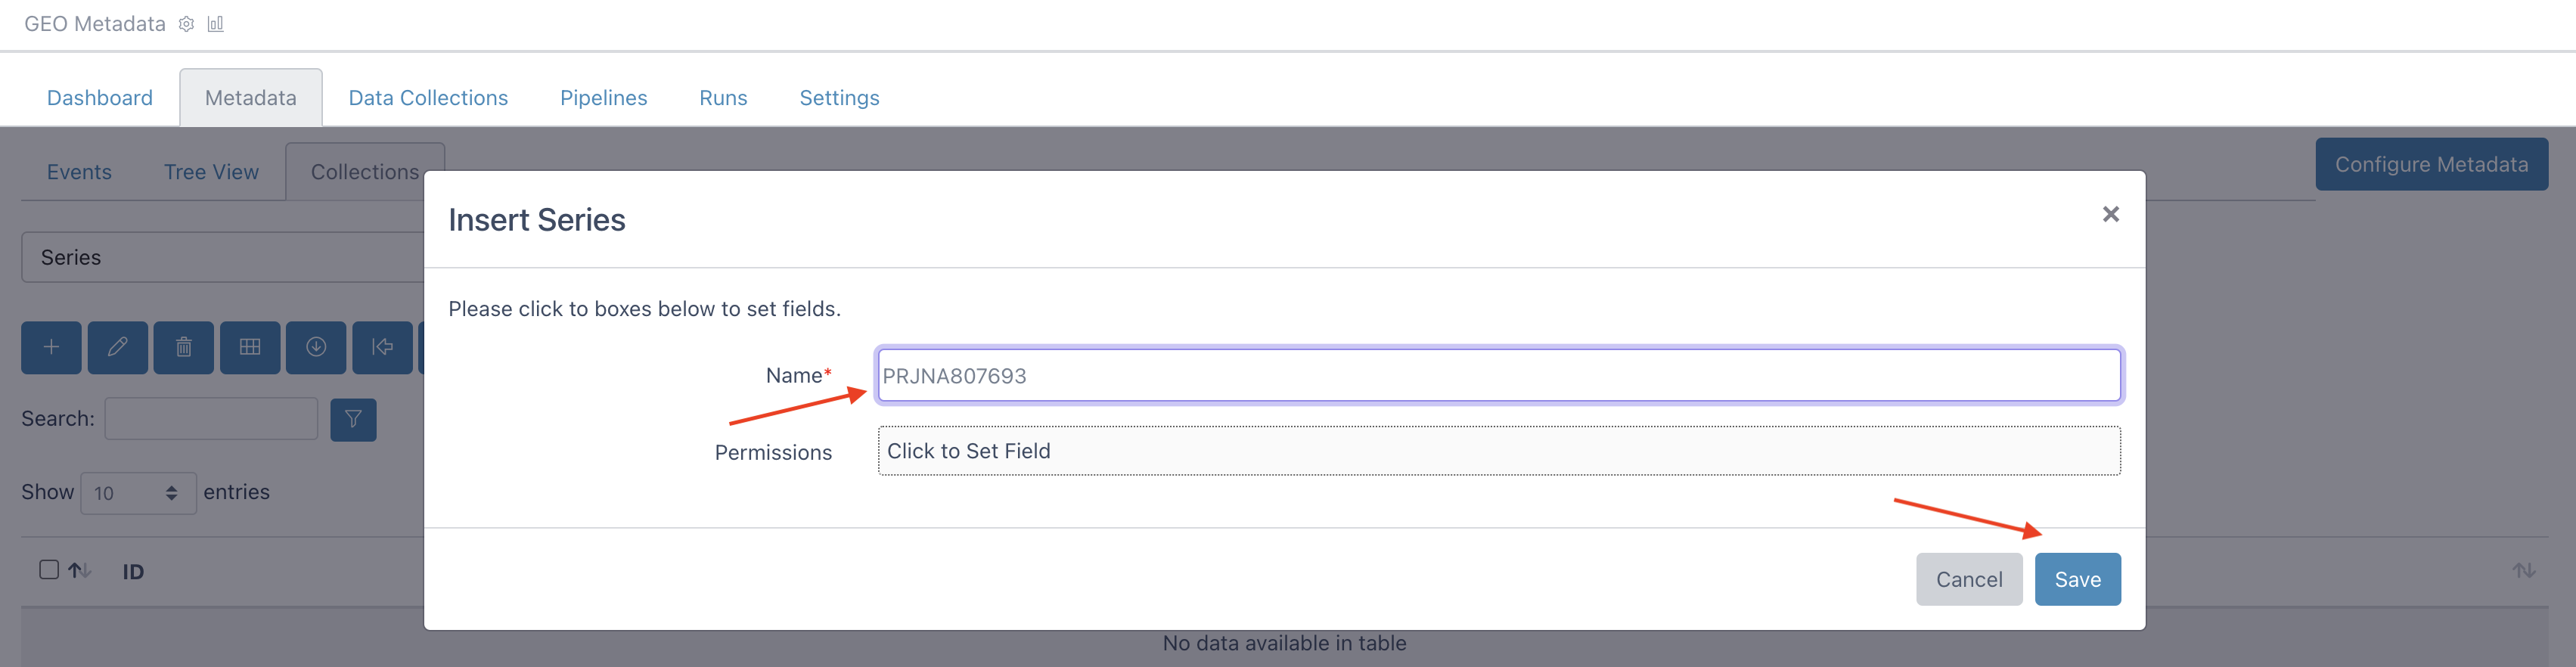This screenshot has height=667, width=2576.
Task: Switch to the Data Collections tab
Action: [x=428, y=98]
